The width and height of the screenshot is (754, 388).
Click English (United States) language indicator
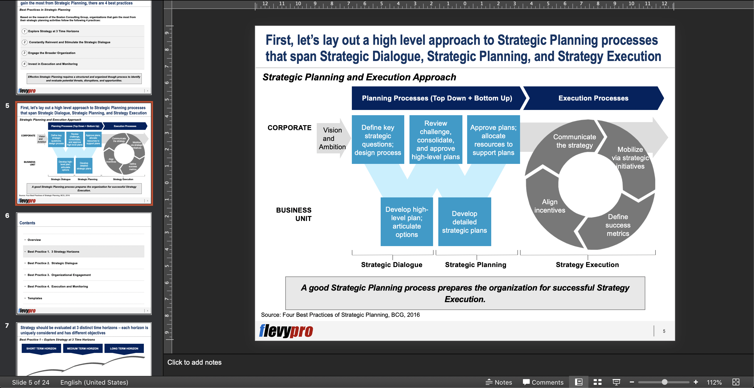94,382
